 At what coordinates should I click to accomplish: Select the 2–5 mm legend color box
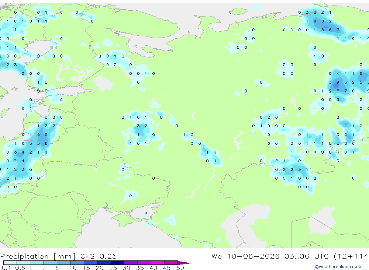[50, 263]
